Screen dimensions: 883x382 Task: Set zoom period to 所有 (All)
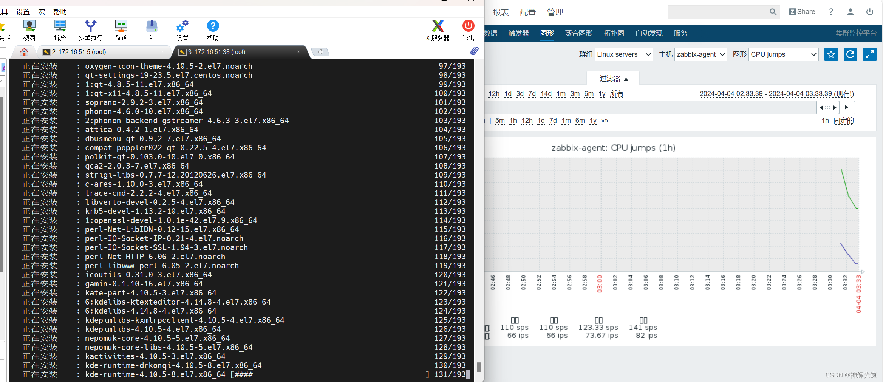click(616, 94)
